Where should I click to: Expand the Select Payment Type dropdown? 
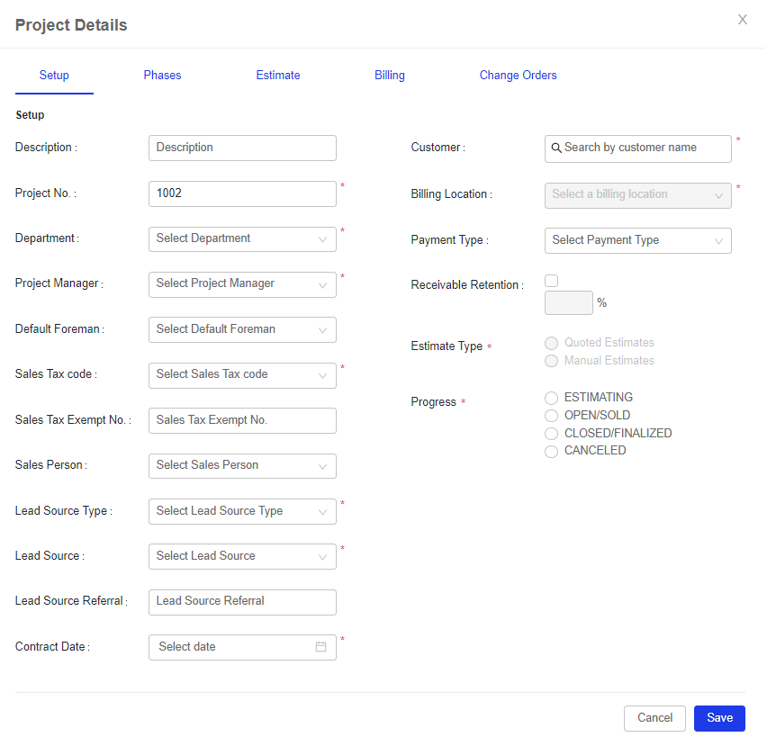tap(639, 241)
